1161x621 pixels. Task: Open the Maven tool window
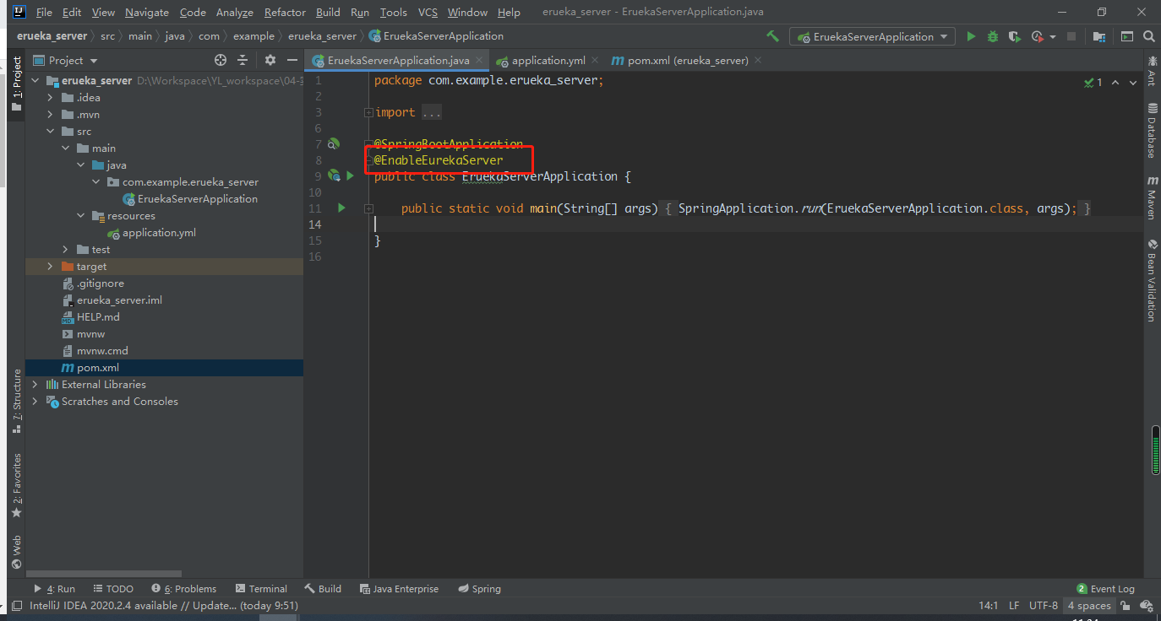pos(1152,198)
